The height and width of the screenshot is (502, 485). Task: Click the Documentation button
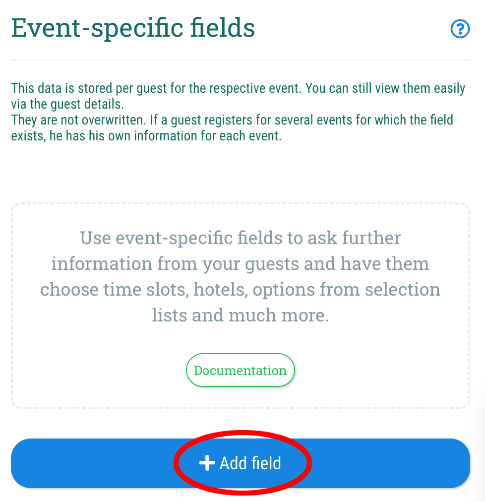tap(241, 370)
